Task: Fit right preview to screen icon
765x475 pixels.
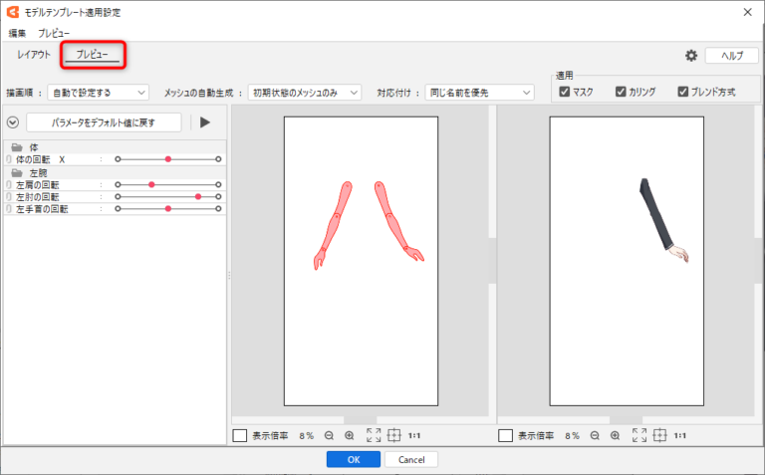Action: tap(639, 435)
